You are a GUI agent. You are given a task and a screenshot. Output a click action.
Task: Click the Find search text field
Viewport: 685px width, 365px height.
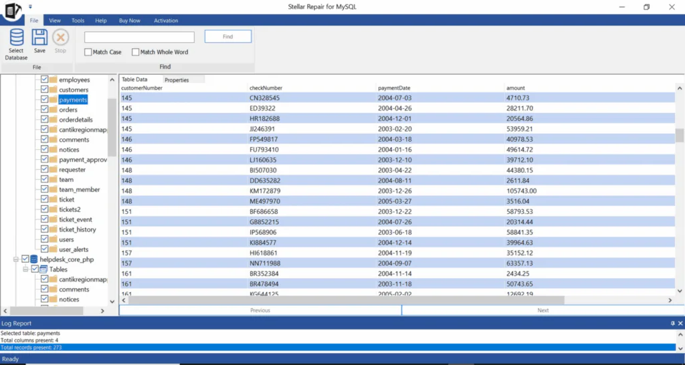tap(139, 37)
